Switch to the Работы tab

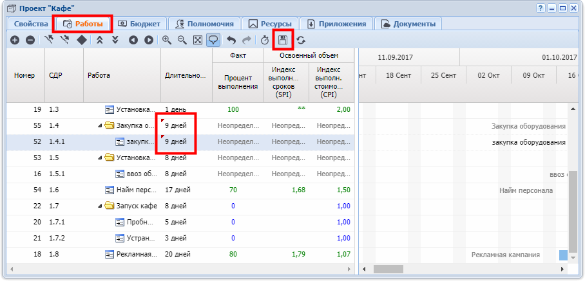(x=84, y=24)
